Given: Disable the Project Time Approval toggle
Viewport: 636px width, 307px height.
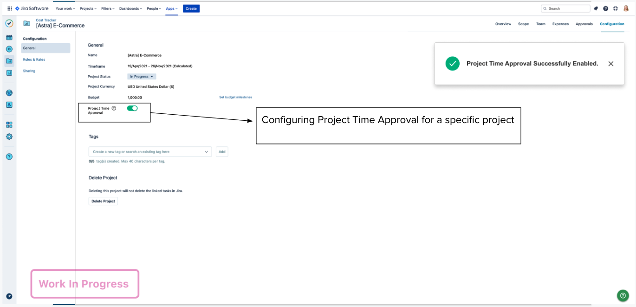Looking at the screenshot, I should click(x=132, y=108).
